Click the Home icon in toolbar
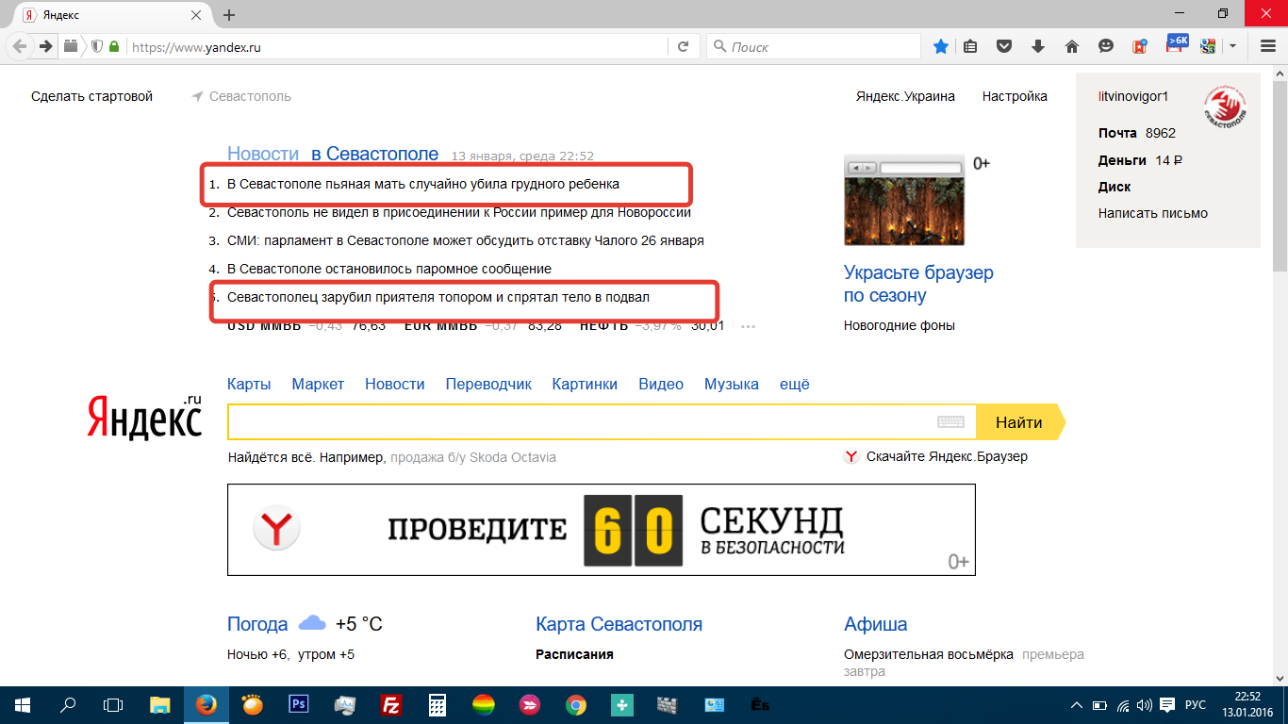Image resolution: width=1288 pixels, height=724 pixels. (1072, 46)
